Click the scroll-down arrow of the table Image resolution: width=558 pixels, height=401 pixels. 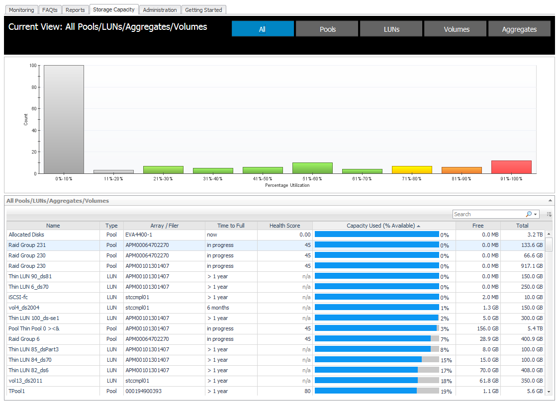[x=549, y=392]
